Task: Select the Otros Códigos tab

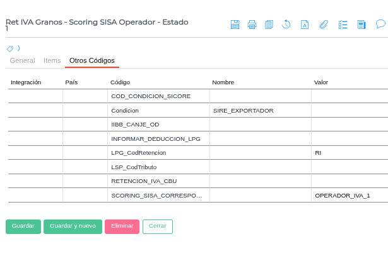Action: pyautogui.click(x=92, y=61)
